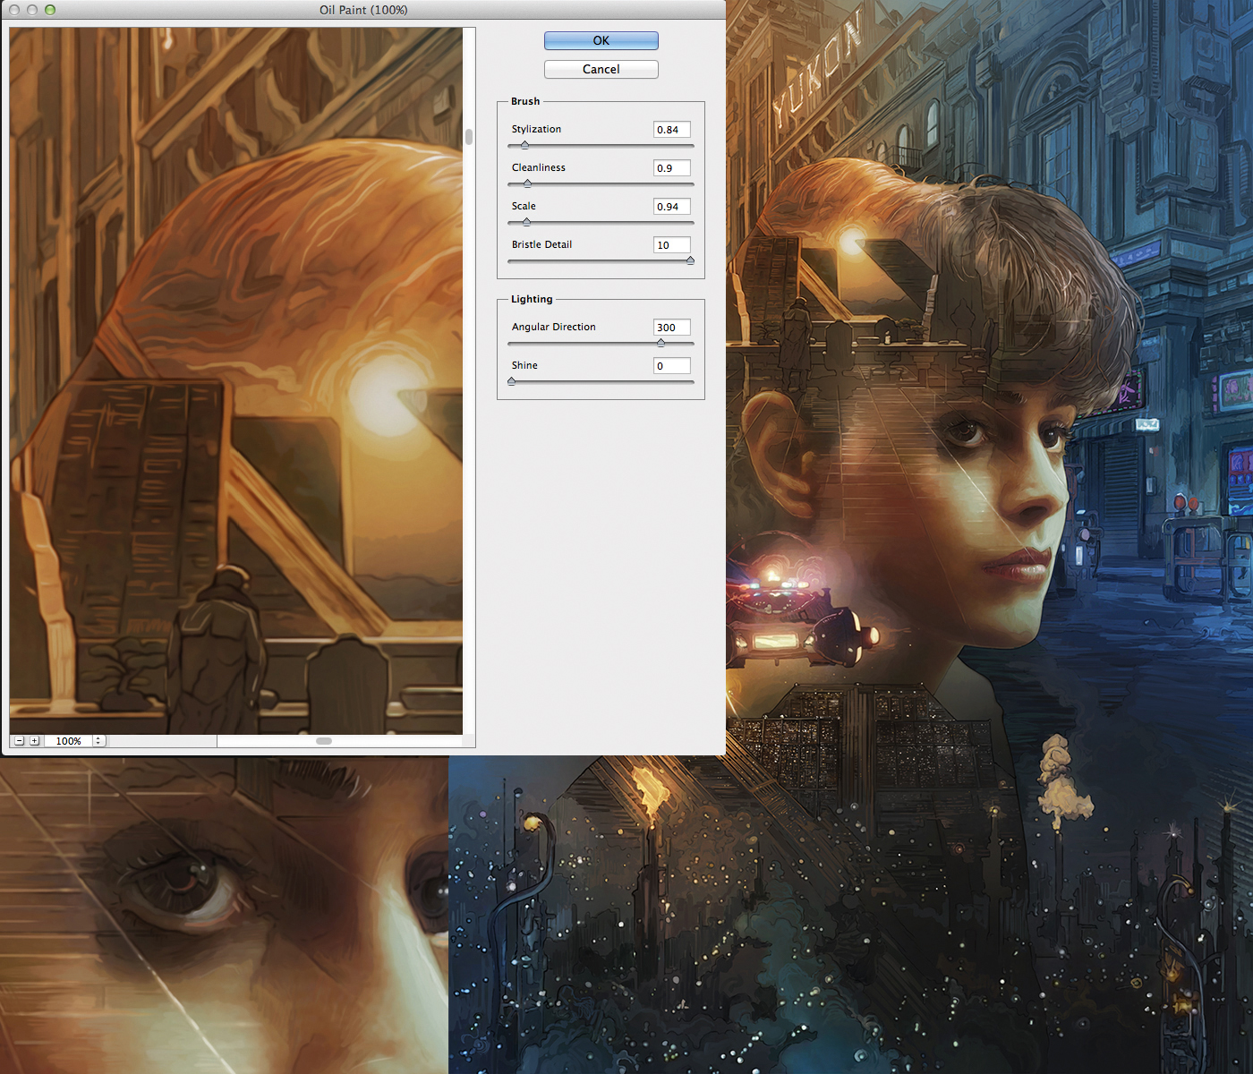Viewport: 1253px width, 1074px height.
Task: Zoom out the preview with minus button
Action: coord(19,741)
